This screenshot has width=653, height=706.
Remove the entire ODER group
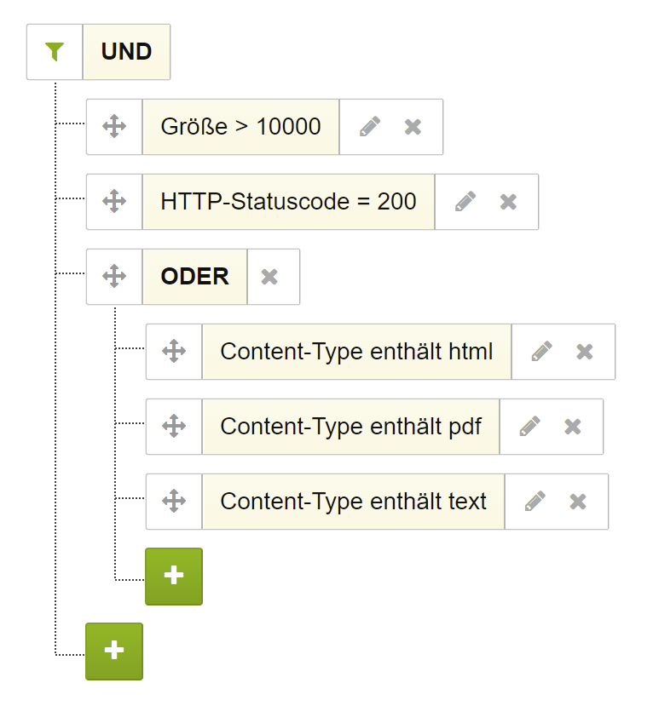pyautogui.click(x=269, y=277)
